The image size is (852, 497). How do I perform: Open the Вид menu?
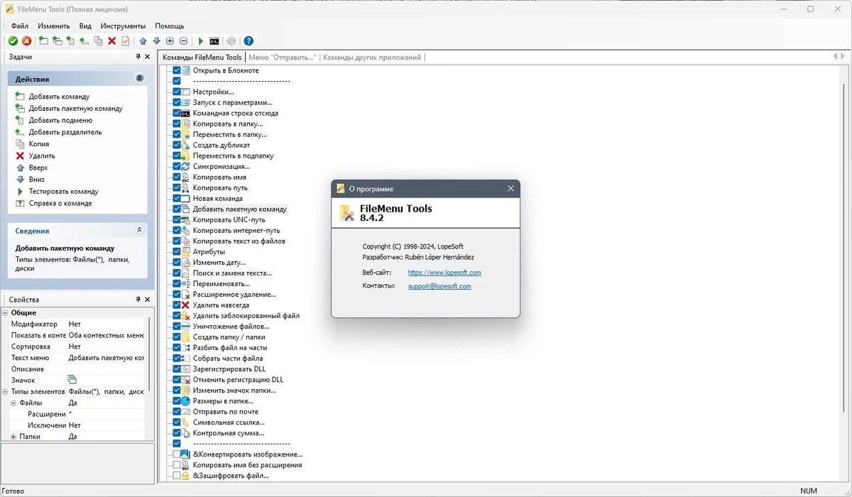coord(85,26)
